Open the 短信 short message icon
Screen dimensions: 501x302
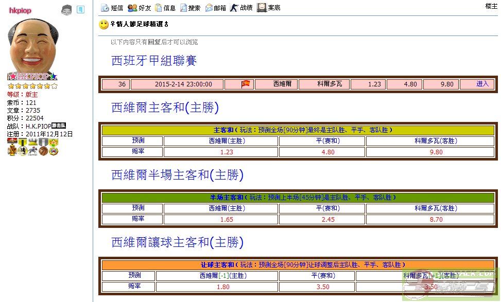click(105, 8)
